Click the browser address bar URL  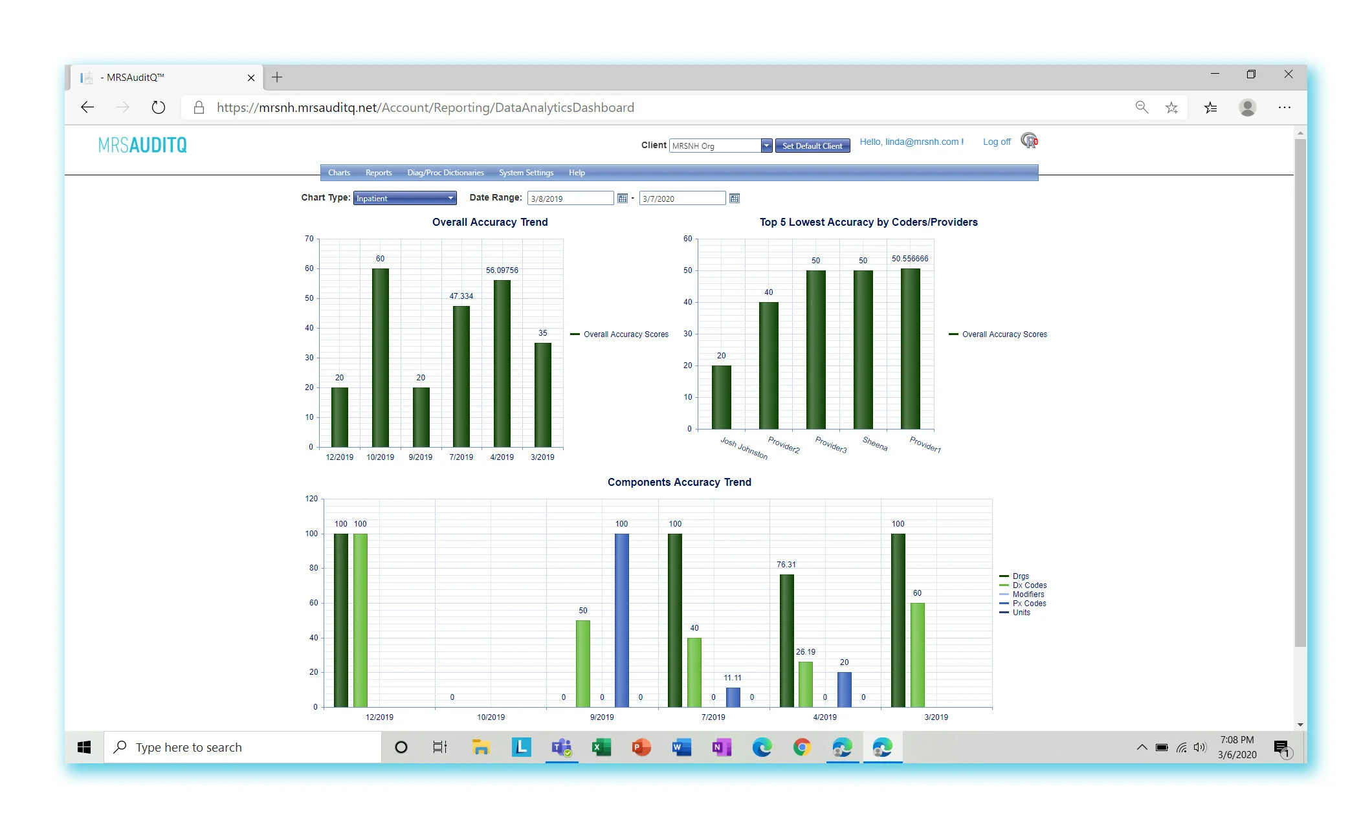pos(425,107)
